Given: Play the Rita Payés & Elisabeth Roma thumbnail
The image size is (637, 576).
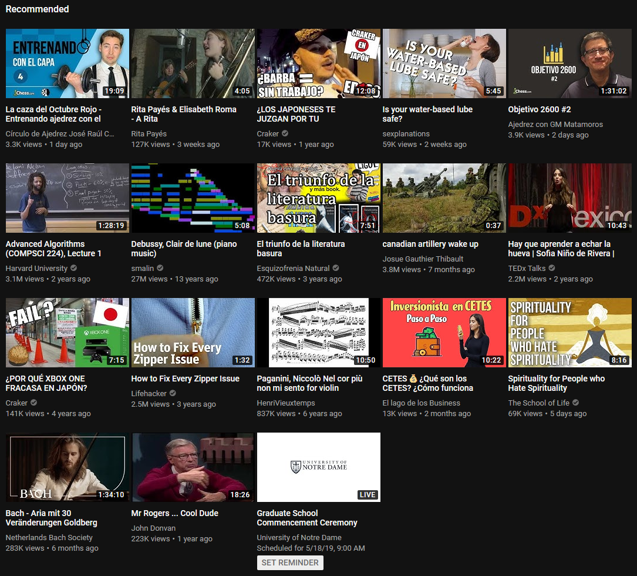Looking at the screenshot, I should click(193, 63).
